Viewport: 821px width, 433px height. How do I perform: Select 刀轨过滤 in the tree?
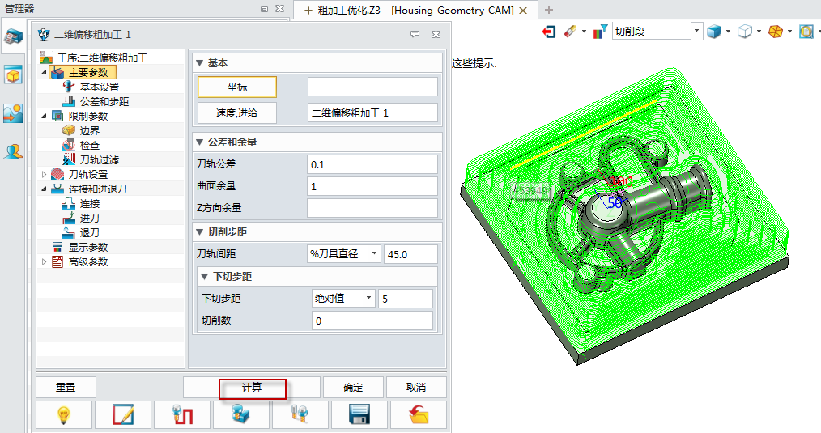click(100, 159)
